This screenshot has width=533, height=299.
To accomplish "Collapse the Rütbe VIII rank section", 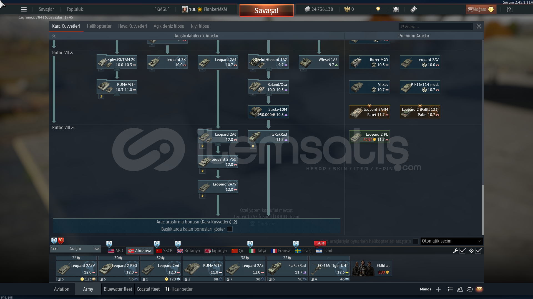I will pyautogui.click(x=63, y=128).
